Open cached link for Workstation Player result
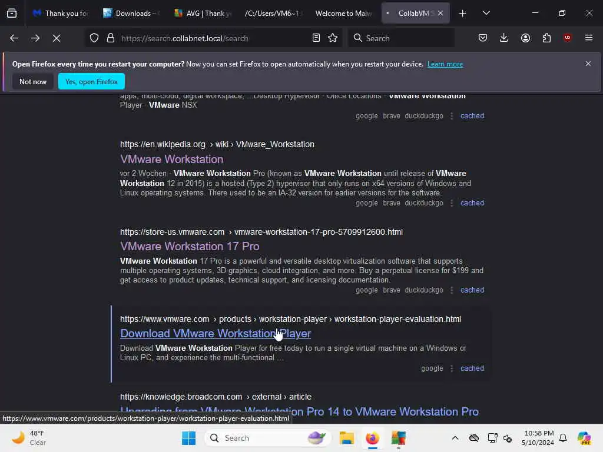 pos(472,368)
